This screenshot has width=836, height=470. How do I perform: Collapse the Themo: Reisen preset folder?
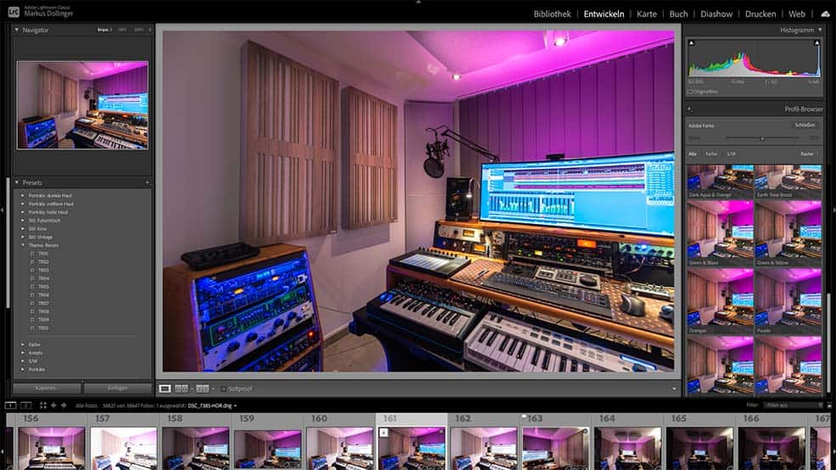[x=23, y=245]
